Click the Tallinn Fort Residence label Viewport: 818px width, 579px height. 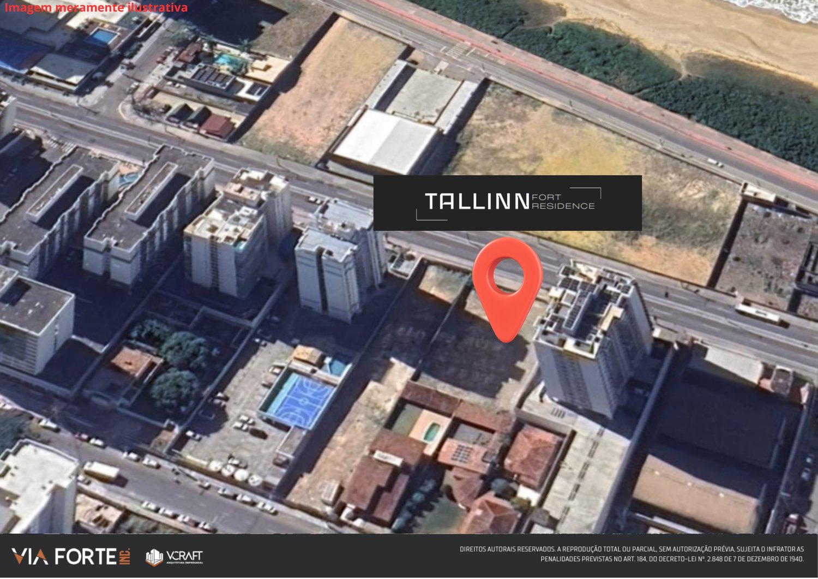pyautogui.click(x=507, y=202)
